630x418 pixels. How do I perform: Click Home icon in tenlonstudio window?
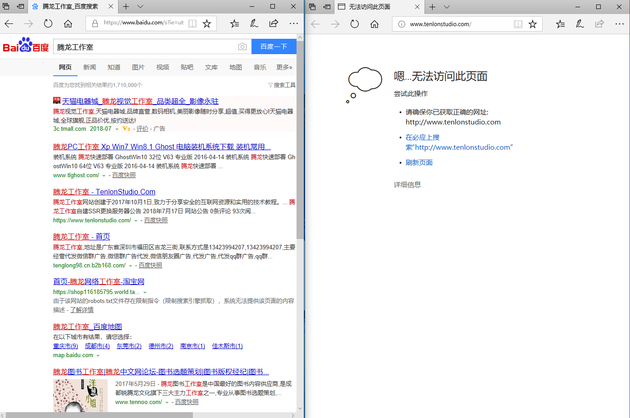point(374,24)
